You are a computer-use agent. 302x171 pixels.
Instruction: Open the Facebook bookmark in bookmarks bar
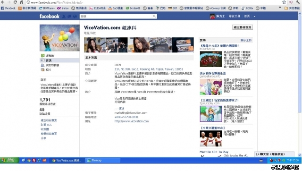click(x=8, y=9)
